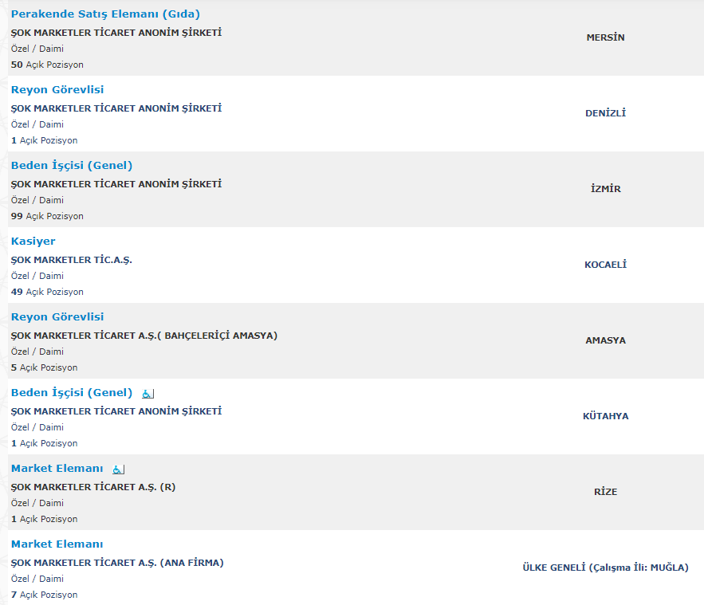Select the KOCAELİ location label

point(605,265)
